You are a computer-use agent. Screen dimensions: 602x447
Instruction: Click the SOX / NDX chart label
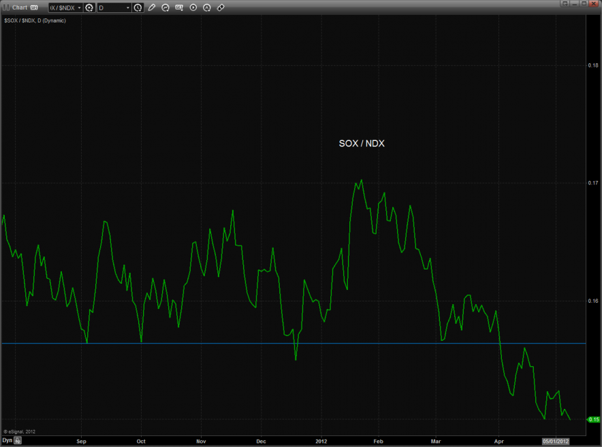pos(362,144)
